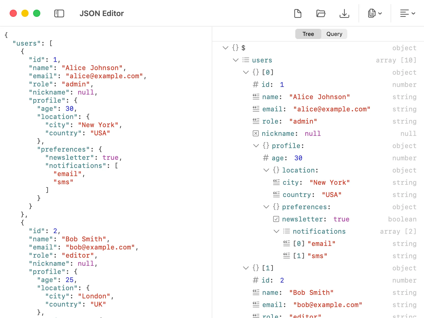Screen dimensions: 424x318
Task: Collapse the location object node
Action: pyautogui.click(x=266, y=170)
